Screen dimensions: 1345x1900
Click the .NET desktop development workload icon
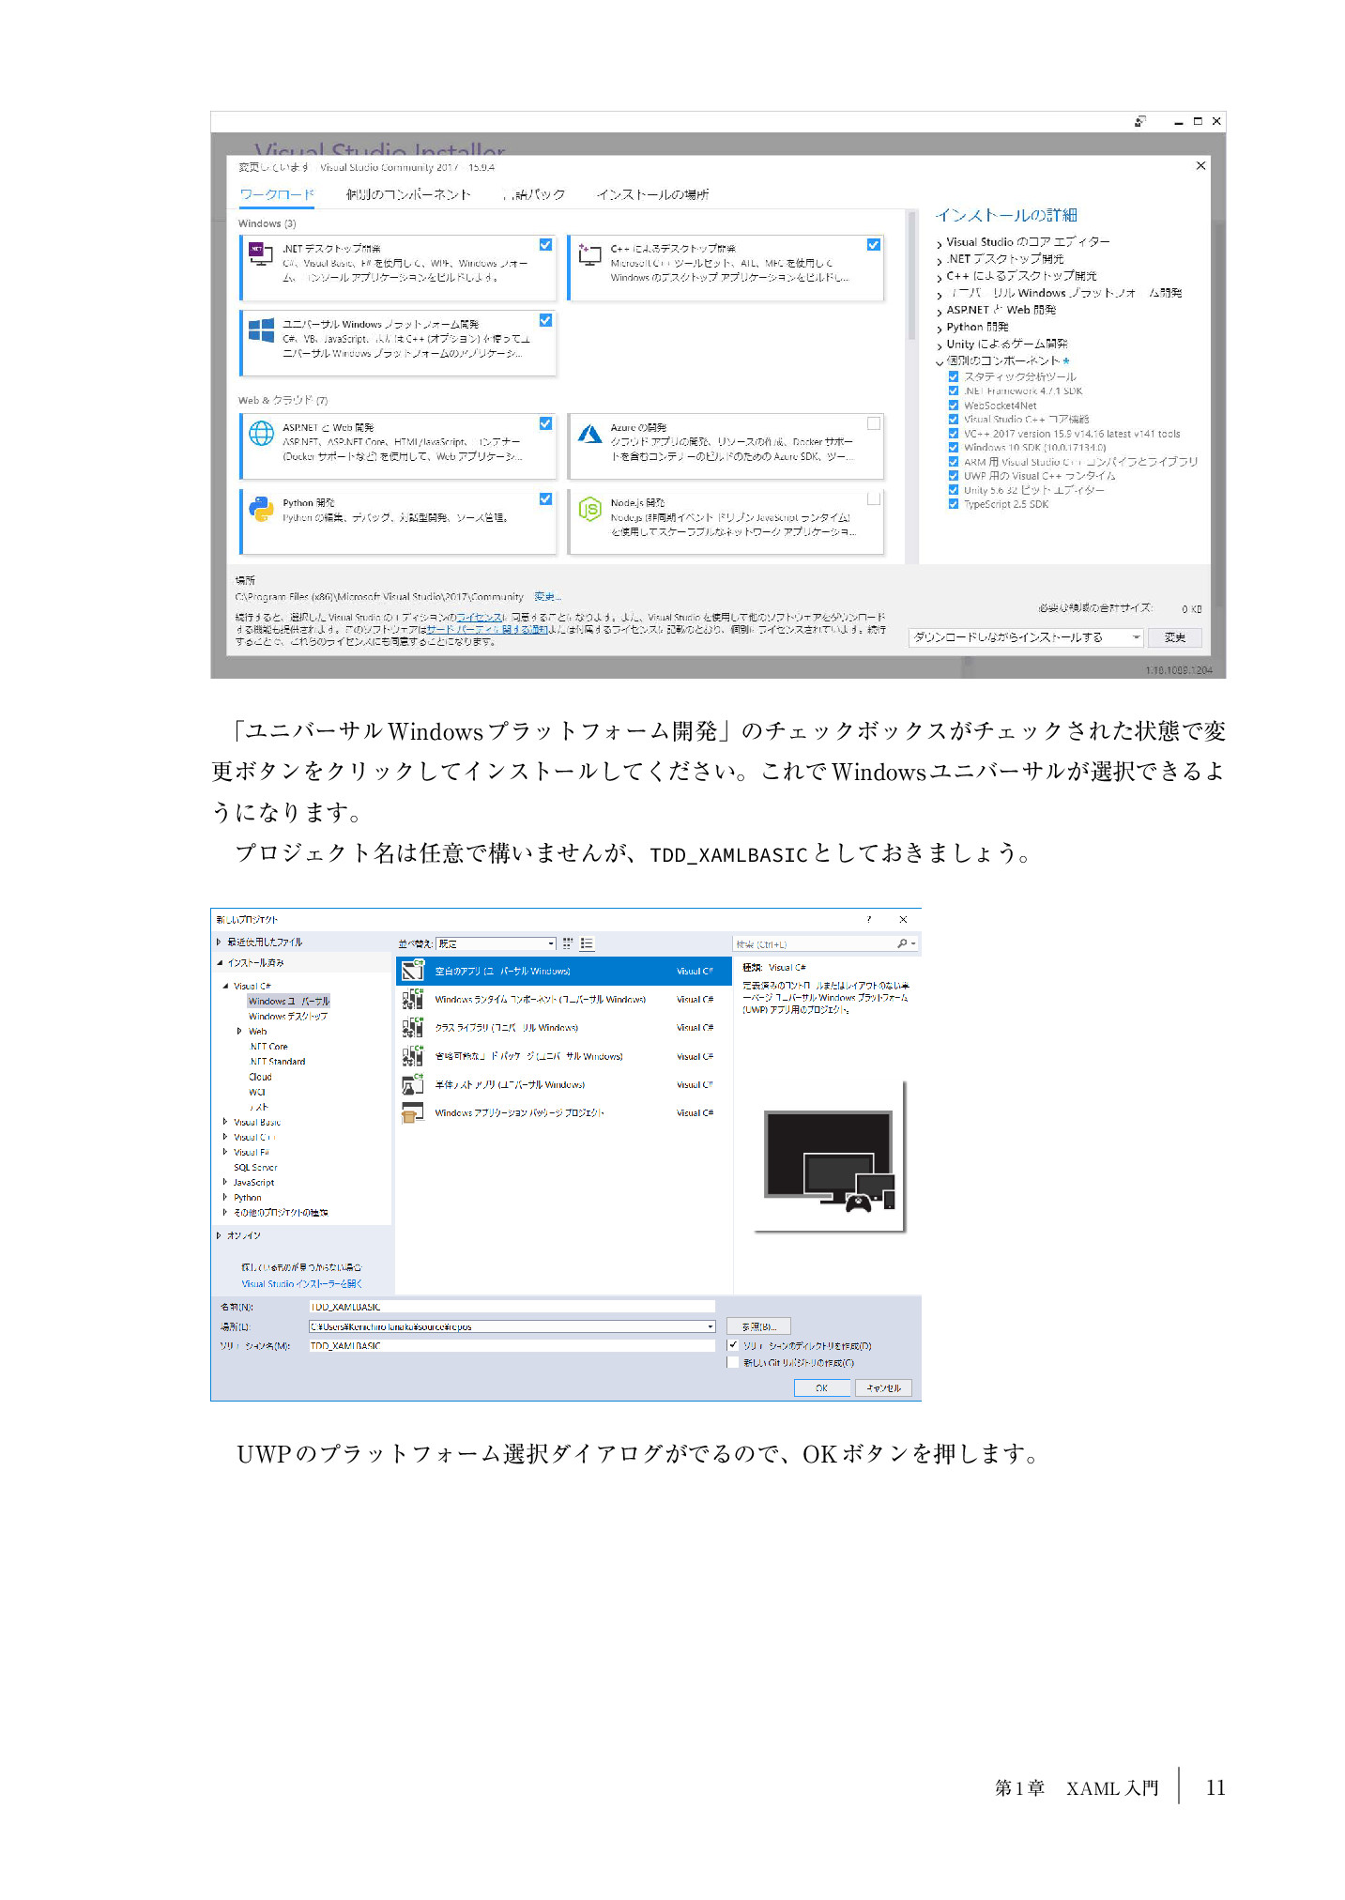(260, 253)
